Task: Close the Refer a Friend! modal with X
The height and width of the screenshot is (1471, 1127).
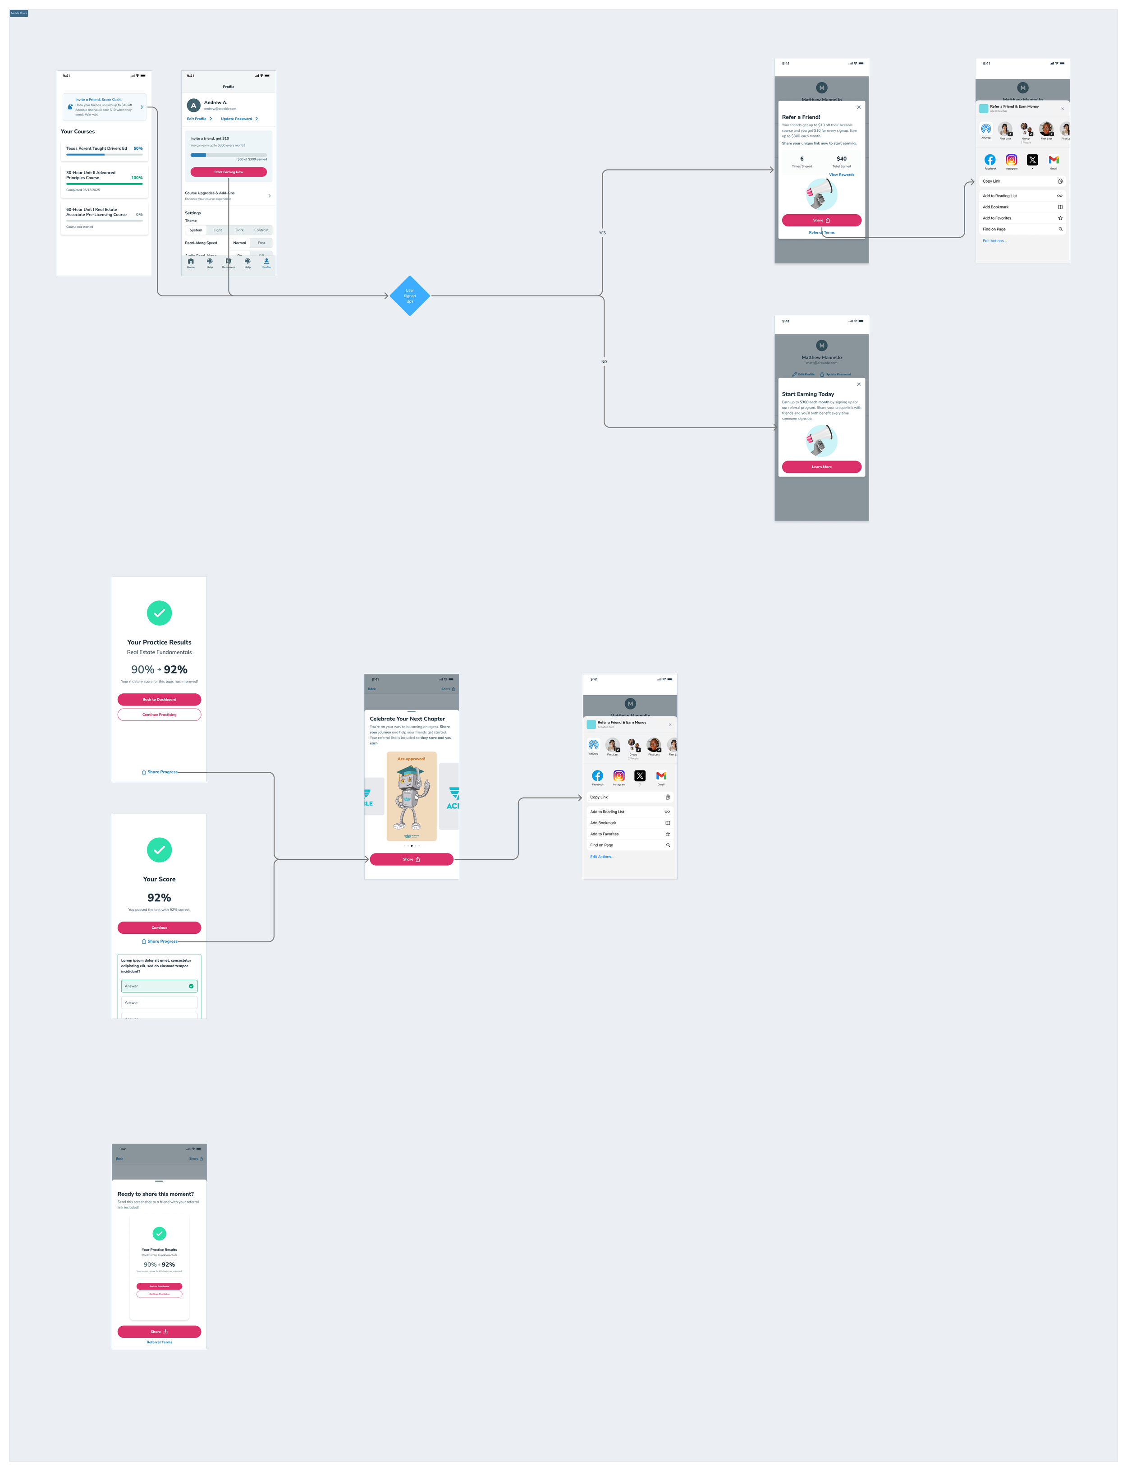Action: tap(859, 107)
